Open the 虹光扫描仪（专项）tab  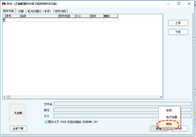point(40,11)
